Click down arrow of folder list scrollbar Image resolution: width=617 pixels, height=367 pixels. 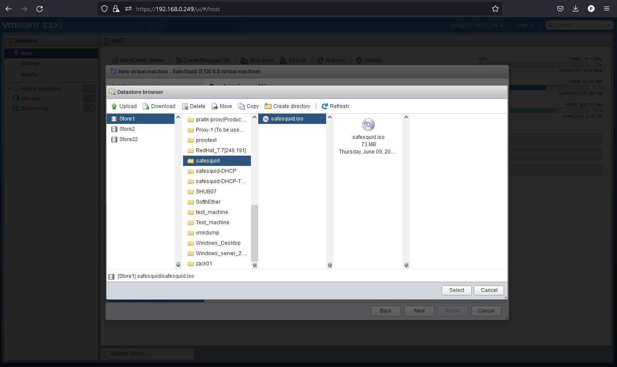pos(255,265)
